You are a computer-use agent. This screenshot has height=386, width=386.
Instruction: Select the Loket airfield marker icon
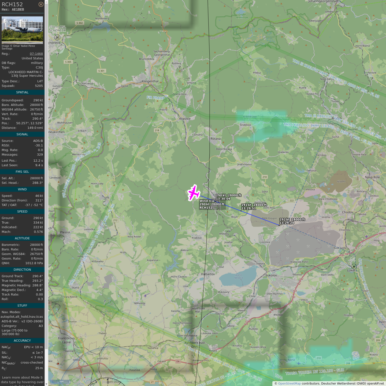354,266
